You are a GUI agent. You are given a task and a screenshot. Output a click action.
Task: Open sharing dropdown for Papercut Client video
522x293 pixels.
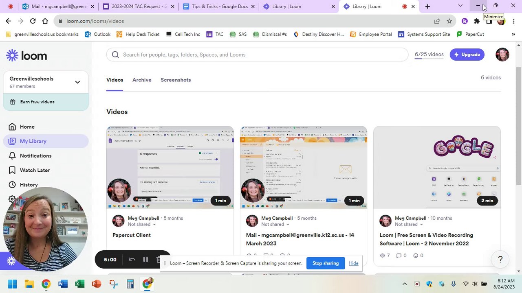tap(141, 224)
